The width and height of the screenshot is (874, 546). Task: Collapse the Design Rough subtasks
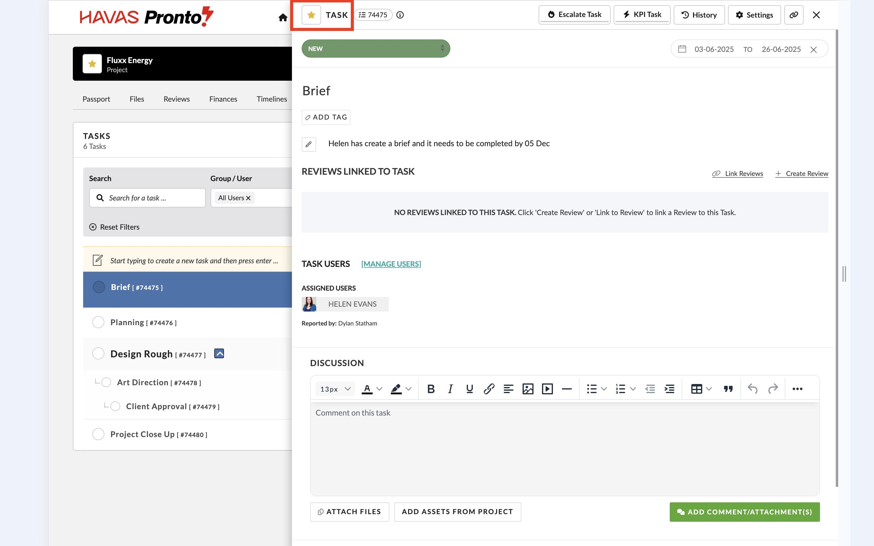click(x=219, y=353)
